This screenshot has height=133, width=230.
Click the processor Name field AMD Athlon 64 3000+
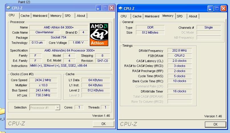[x=59, y=27]
